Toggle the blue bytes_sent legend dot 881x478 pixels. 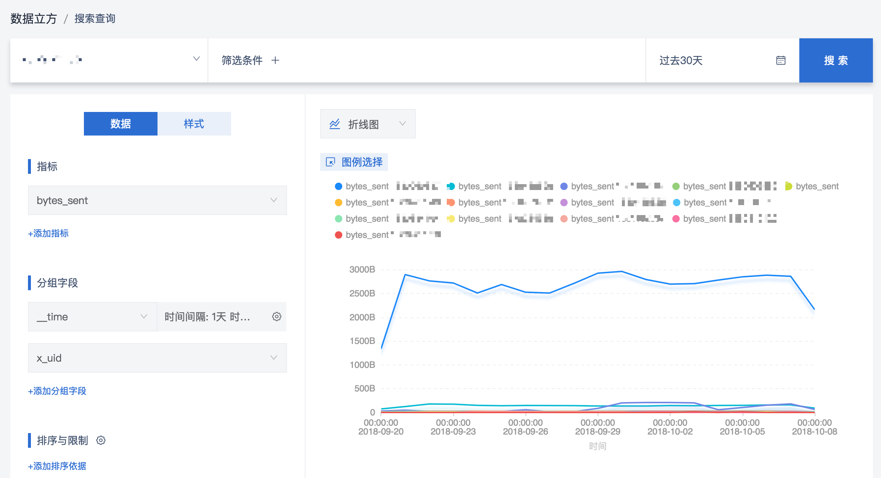click(339, 186)
